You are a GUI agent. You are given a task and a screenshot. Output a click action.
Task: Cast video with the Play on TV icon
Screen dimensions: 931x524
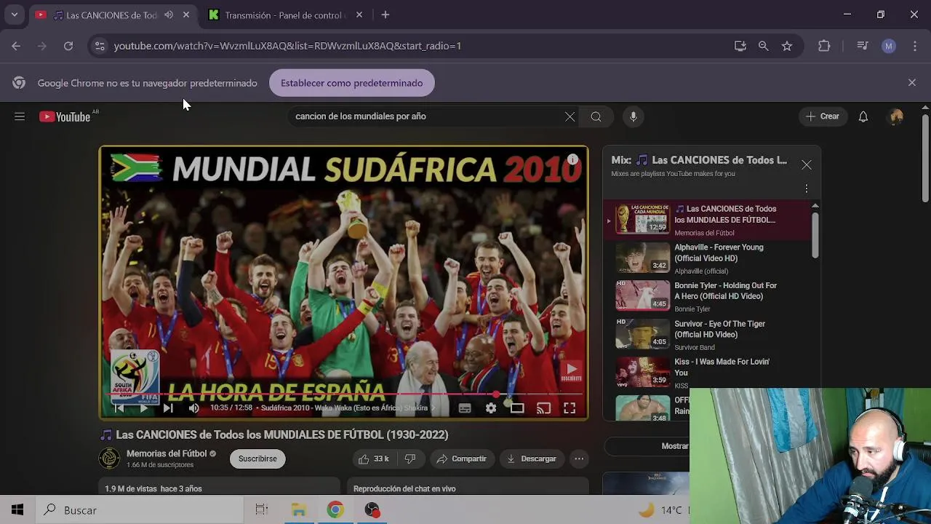point(543,408)
